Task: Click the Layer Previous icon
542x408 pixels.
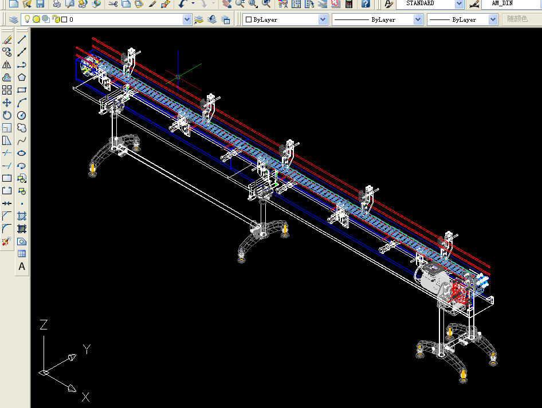Action: 212,19
